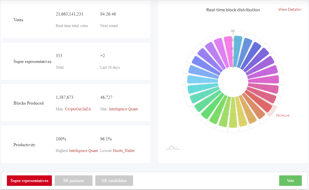
Task: Switch to SR partners tab
Action: tap(73, 181)
